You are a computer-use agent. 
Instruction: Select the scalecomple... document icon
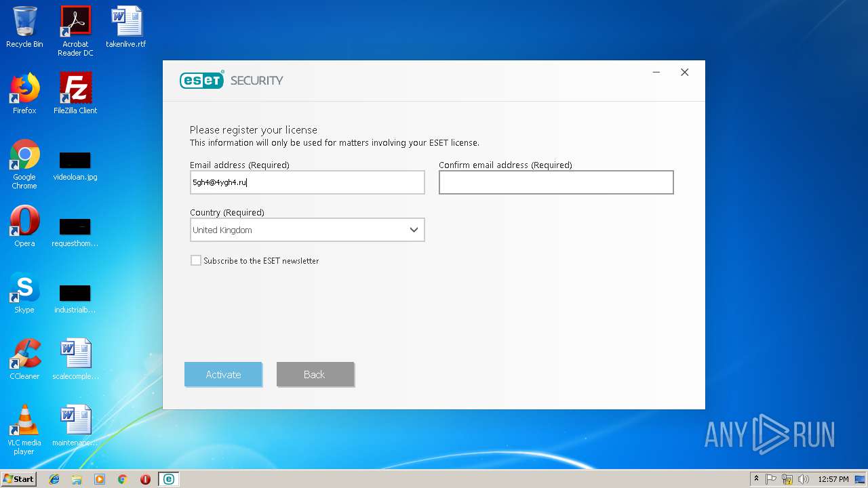75,359
